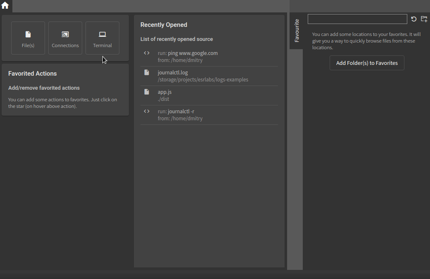This screenshot has width=430, height=279.
Task: Reopen recent command journalctl -r
Action: click(x=209, y=115)
